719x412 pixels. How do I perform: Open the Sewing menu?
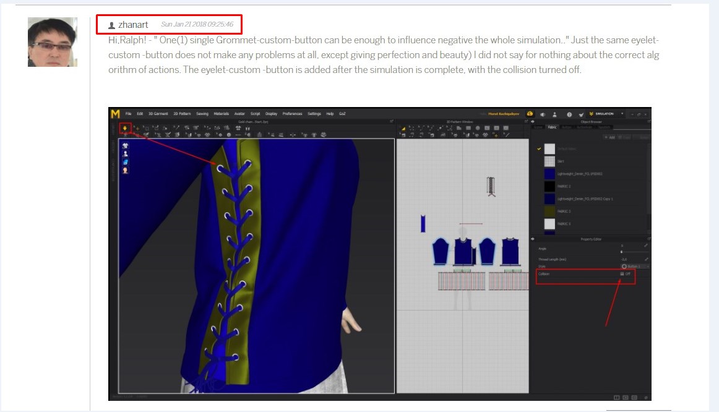coord(202,114)
